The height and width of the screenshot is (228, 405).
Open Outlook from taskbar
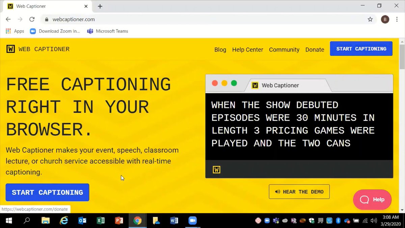pyautogui.click(x=82, y=221)
